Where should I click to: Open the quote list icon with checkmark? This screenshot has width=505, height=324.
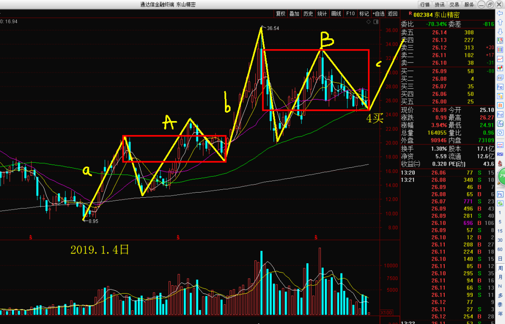500,41
